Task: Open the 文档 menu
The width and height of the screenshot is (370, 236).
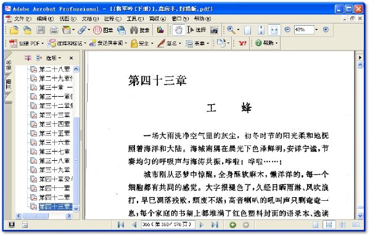Action: coord(90,18)
